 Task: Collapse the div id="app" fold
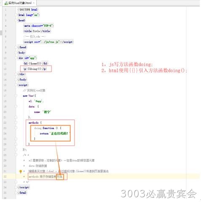(16, 58)
